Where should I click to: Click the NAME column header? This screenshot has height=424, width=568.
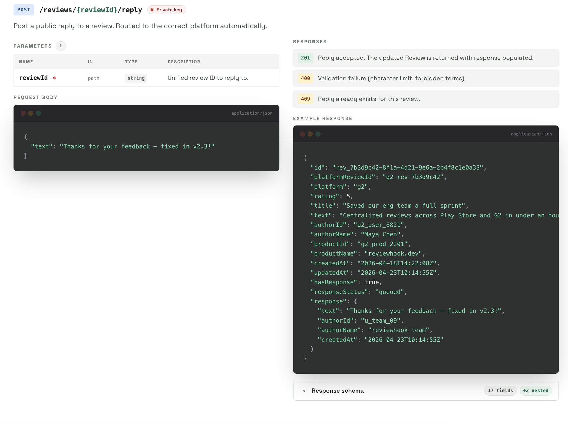26,62
